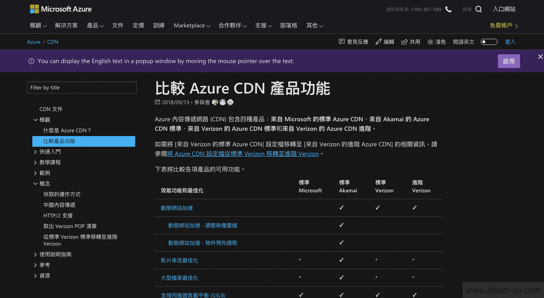Image resolution: width=544 pixels, height=298 pixels.
Task: Click the 登入 sign-in link
Action: tap(510, 42)
